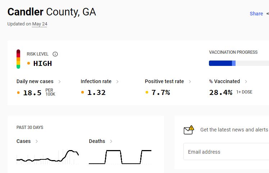Viewport: 269px width, 173px height.
Task: Click the orange dot next to HIGH
Action: click(29, 63)
